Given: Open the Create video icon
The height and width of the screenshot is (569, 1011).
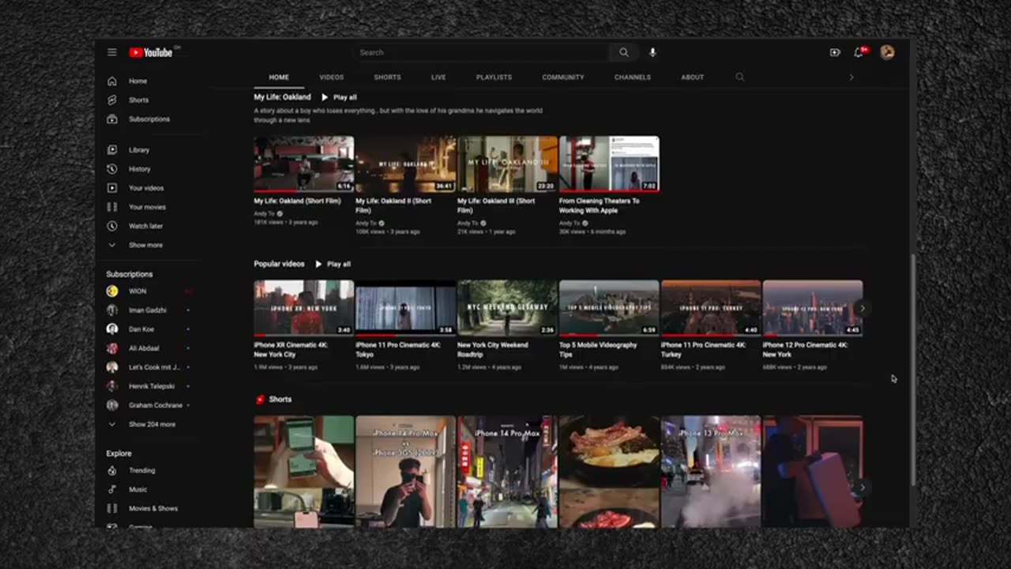Looking at the screenshot, I should point(835,52).
